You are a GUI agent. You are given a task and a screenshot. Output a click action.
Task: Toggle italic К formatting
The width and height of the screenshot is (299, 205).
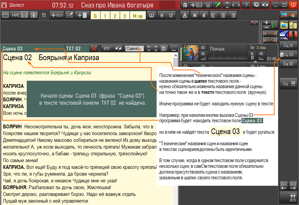tap(204, 15)
